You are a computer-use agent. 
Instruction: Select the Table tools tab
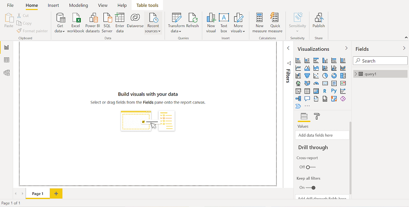(x=147, y=5)
